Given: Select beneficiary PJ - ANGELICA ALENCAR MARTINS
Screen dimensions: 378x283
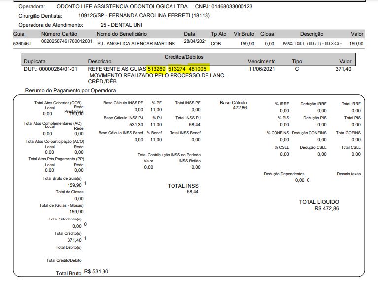Looking at the screenshot, I should point(136,44).
